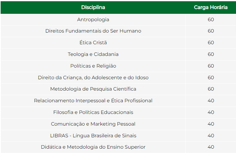Select Teologia e Cidadania entry

pos(93,54)
